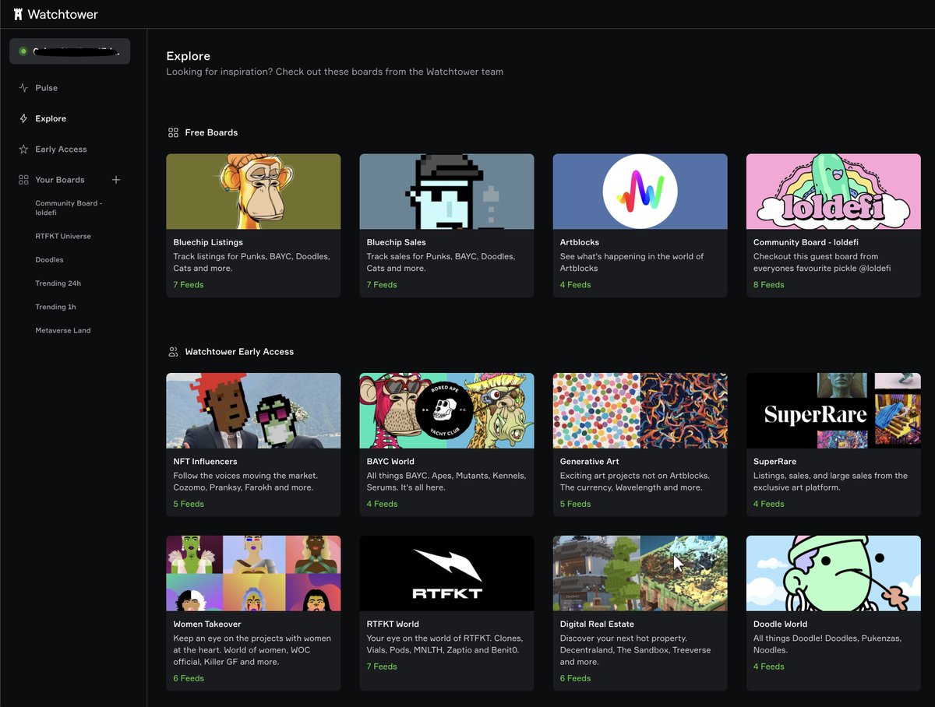
Task: Click the Early Access star icon
Action: coord(23,149)
